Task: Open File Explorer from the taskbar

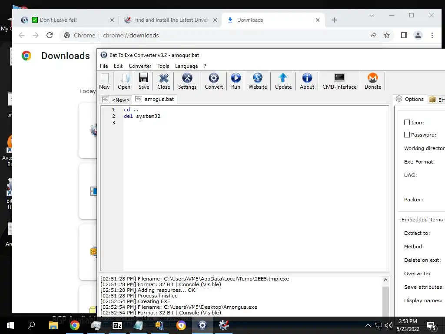Action: point(53,325)
